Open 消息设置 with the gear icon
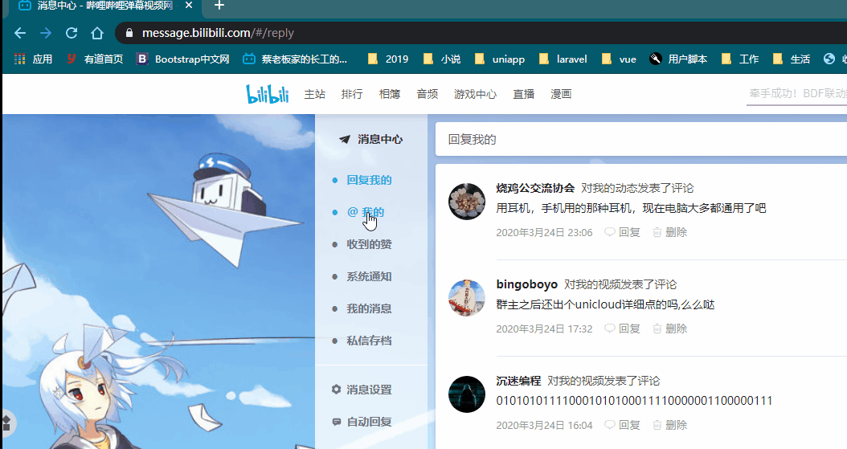The image size is (847, 449). tap(362, 390)
